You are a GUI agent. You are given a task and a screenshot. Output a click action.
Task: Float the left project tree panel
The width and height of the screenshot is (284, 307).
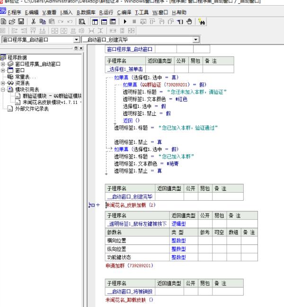click(76, 48)
